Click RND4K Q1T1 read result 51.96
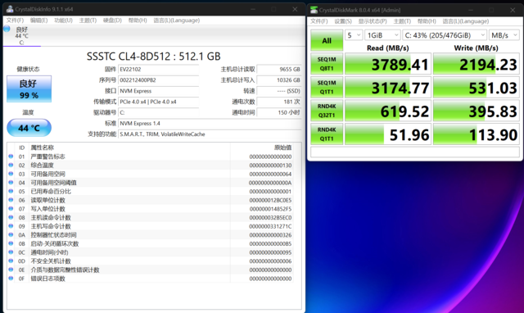 point(387,134)
